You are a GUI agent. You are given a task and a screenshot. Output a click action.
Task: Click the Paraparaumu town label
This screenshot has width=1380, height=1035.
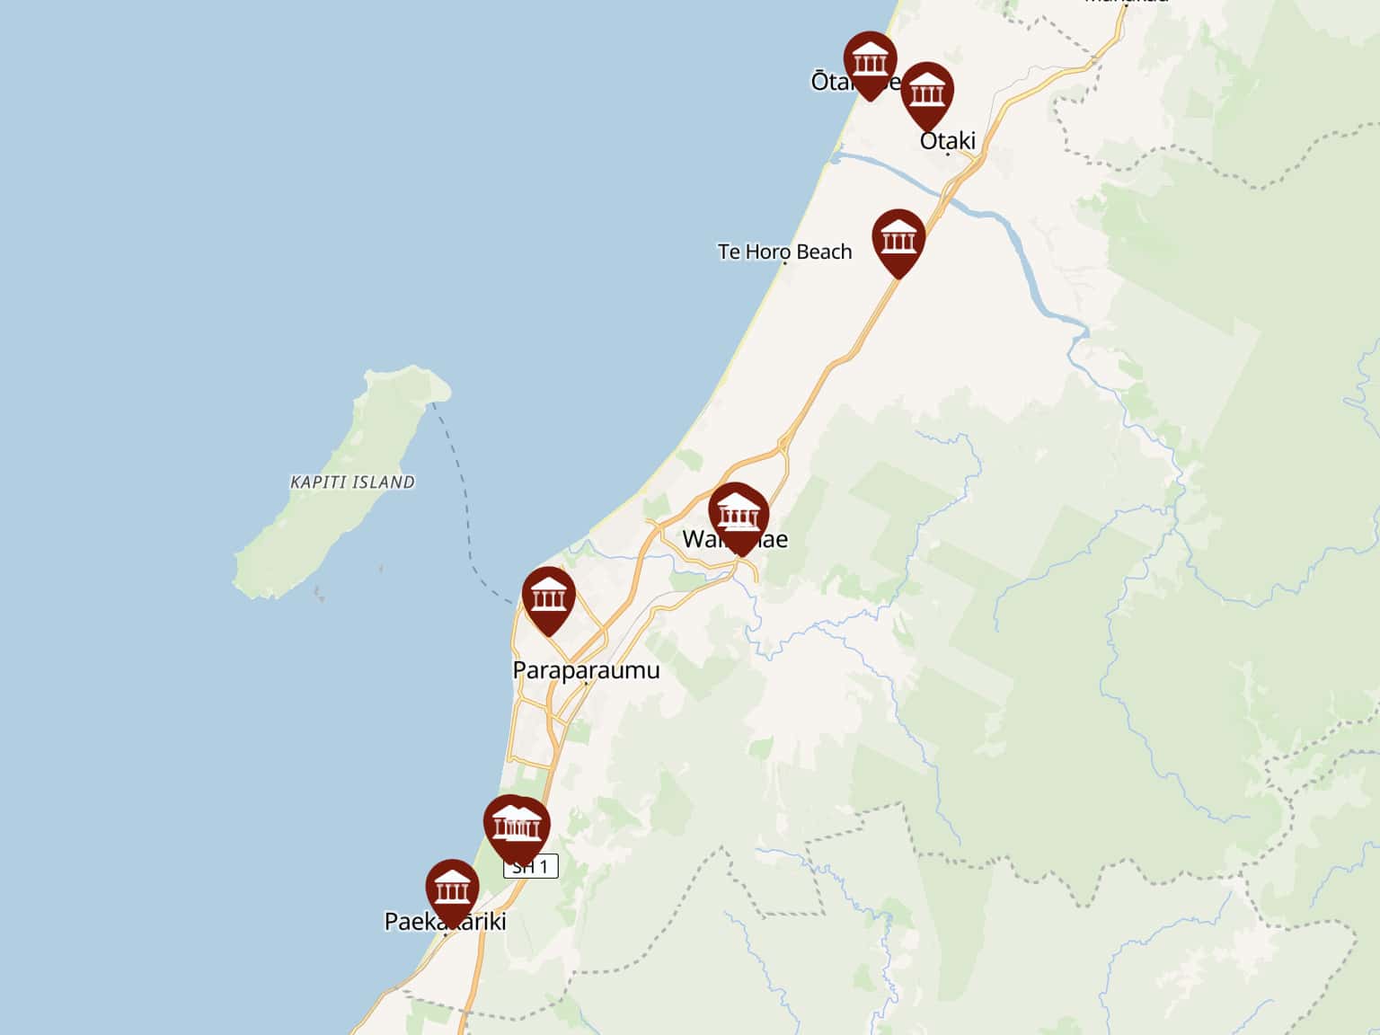point(586,670)
